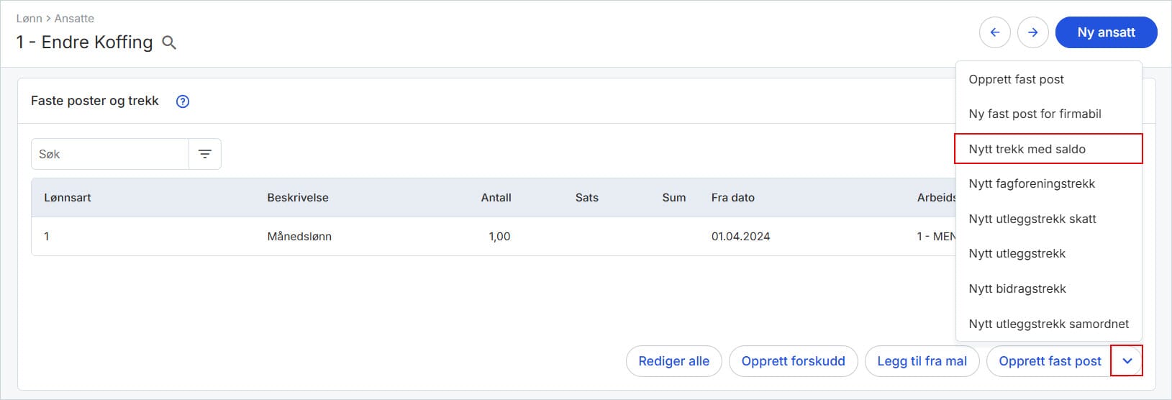The width and height of the screenshot is (1172, 400).
Task: Open the filter icon next to search field
Action: (x=205, y=154)
